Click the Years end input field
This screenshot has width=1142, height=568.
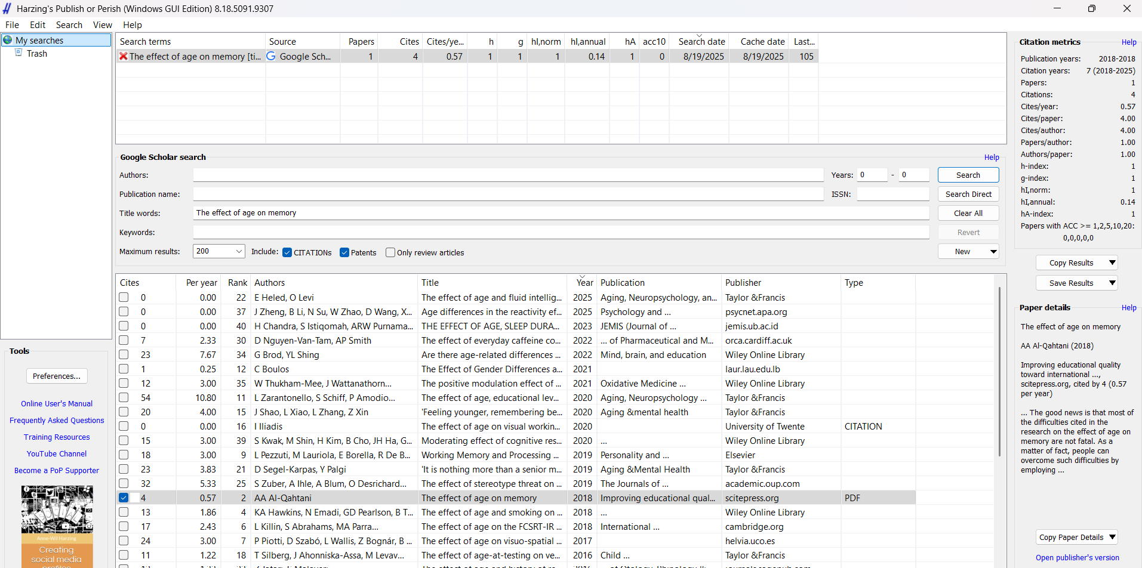click(x=914, y=175)
